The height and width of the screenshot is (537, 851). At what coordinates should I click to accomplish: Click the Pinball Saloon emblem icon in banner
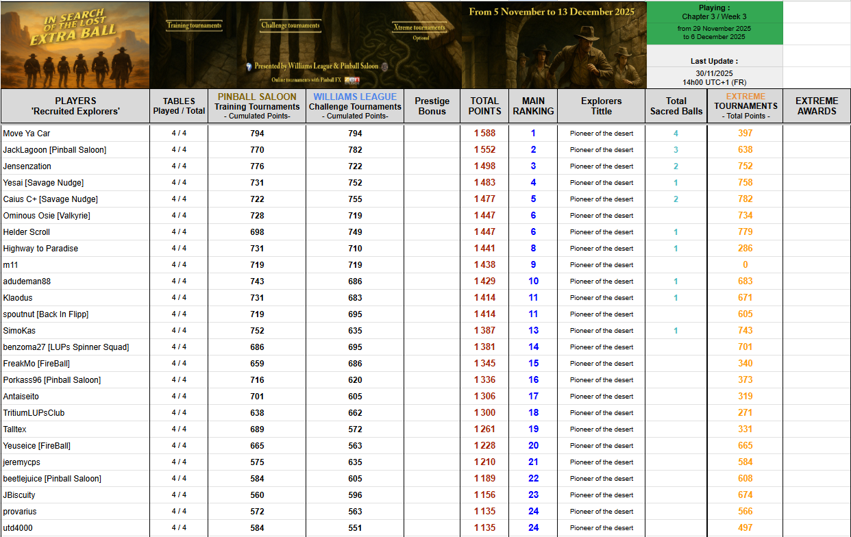(x=384, y=67)
